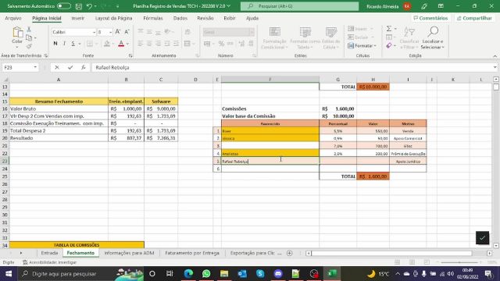Click the Undo arrow icon

(x=89, y=6)
